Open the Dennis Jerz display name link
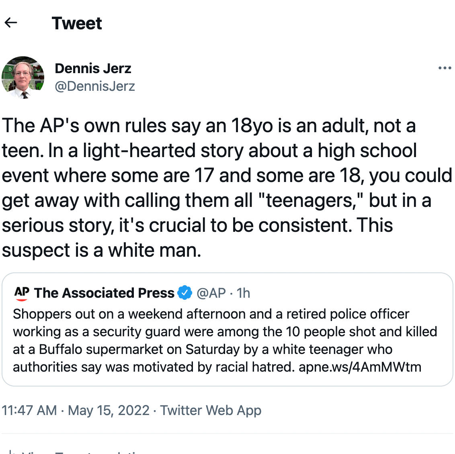 click(x=93, y=68)
